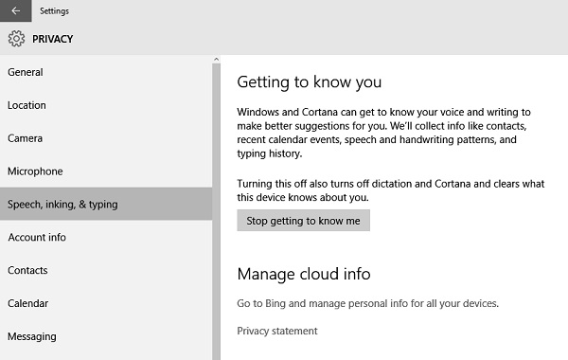Open the General privacy section
Screen dimensions: 568x360
[x=106, y=72]
